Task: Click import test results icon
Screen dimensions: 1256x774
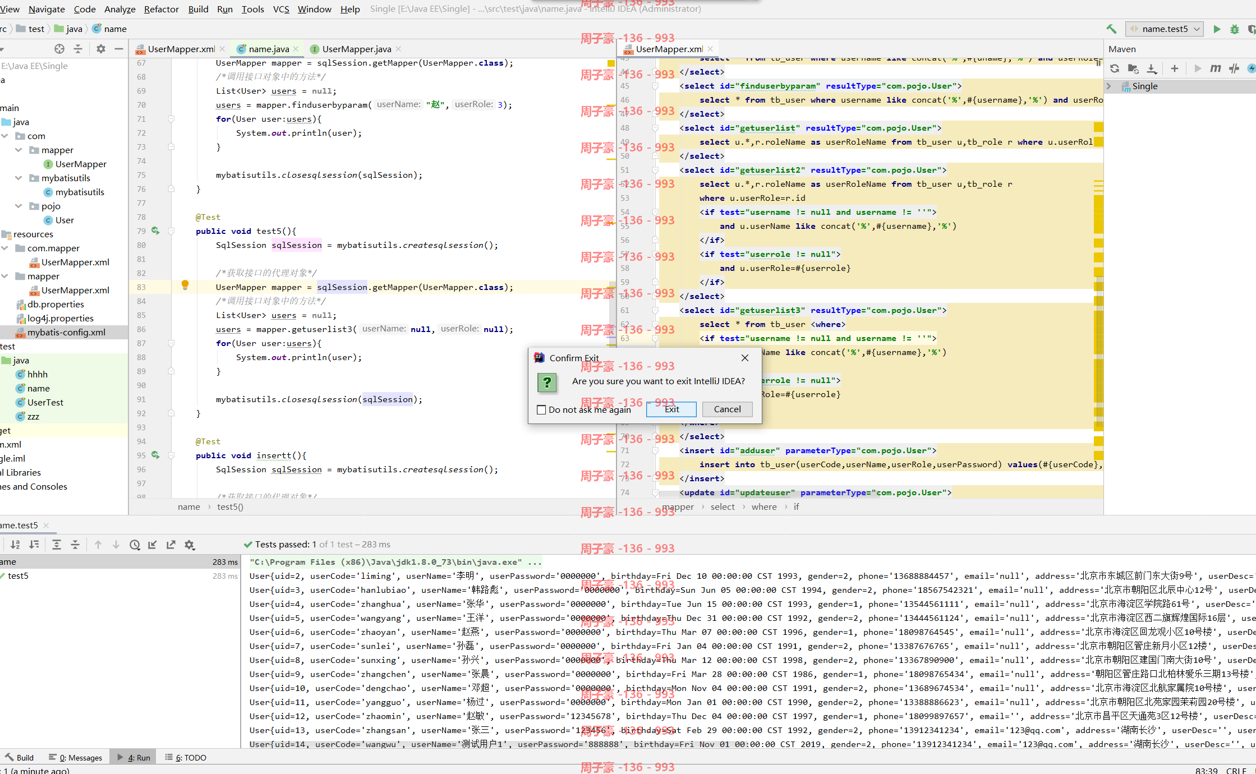Action: click(x=153, y=545)
